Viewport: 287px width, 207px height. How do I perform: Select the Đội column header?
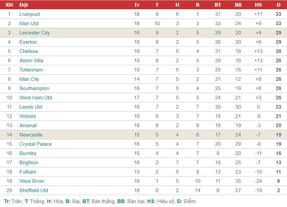click(24, 5)
